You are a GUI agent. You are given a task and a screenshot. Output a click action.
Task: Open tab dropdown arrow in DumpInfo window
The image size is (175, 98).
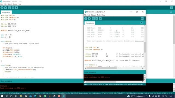click(142, 23)
